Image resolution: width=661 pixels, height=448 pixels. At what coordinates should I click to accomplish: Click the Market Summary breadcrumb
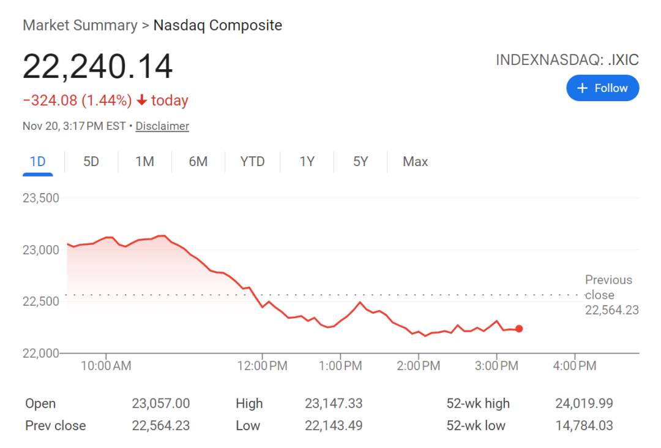click(80, 26)
